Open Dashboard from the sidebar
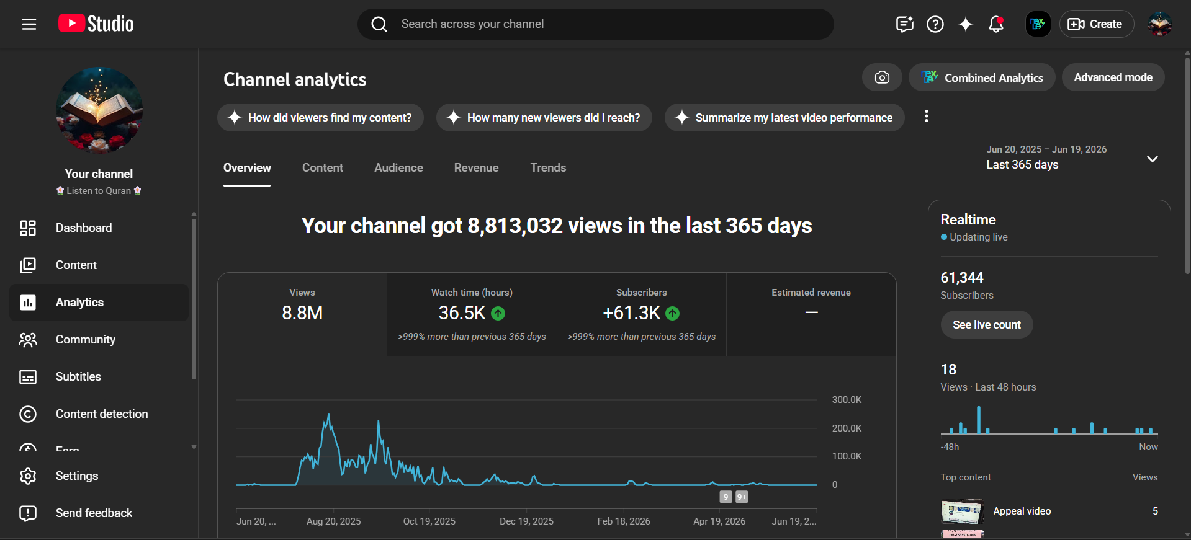 point(99,228)
